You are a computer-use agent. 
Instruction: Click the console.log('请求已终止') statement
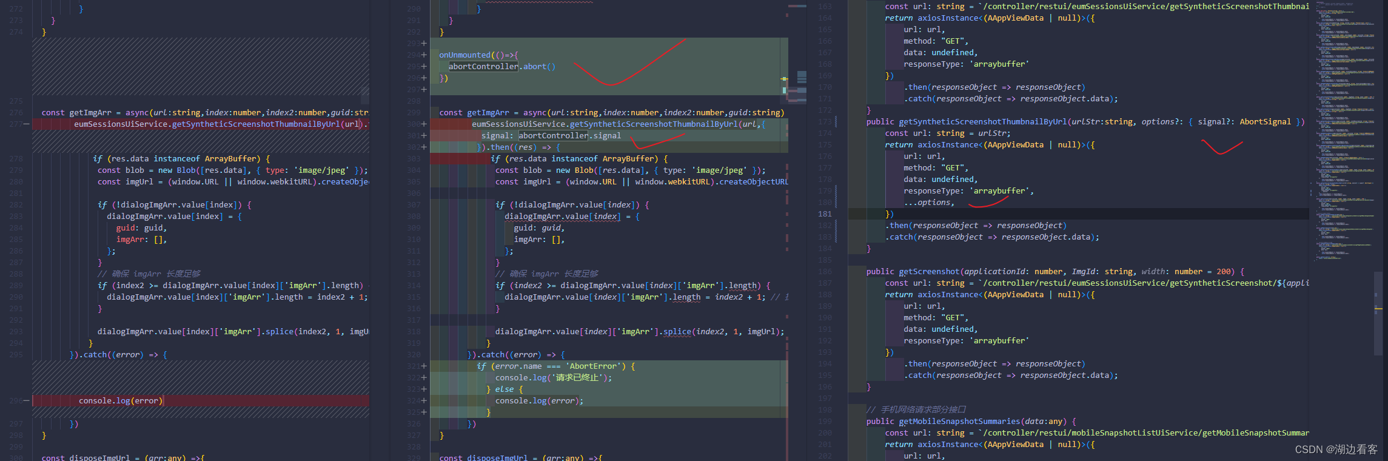tap(554, 377)
